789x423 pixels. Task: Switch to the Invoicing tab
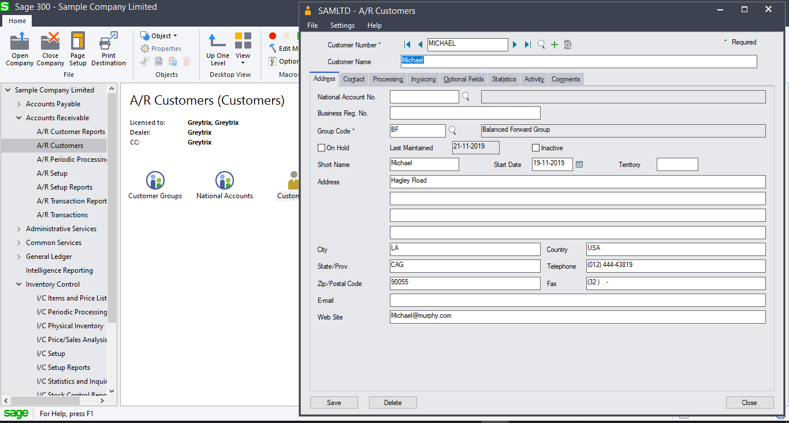(x=423, y=79)
